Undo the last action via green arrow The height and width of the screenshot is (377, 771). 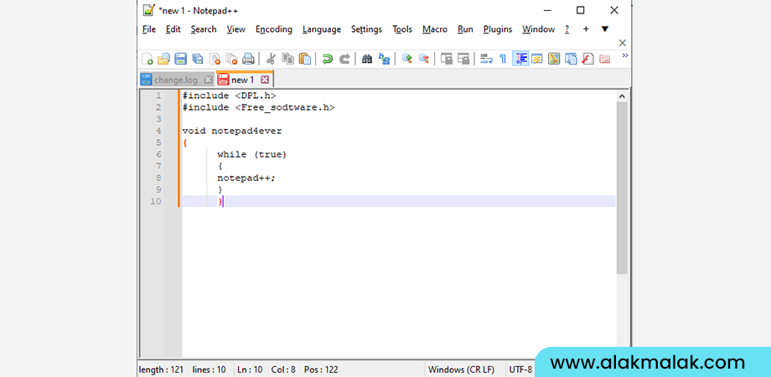[327, 59]
